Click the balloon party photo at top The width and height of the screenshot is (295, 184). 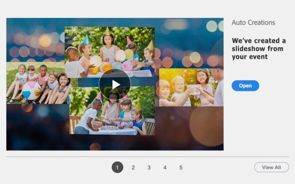coord(110,52)
